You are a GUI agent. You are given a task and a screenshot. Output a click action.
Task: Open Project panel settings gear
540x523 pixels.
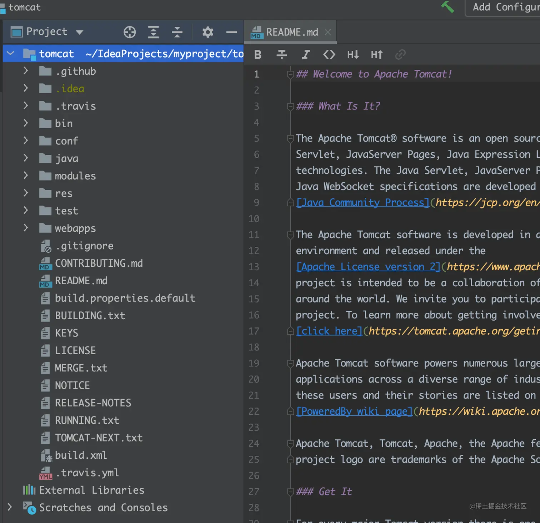(x=207, y=32)
